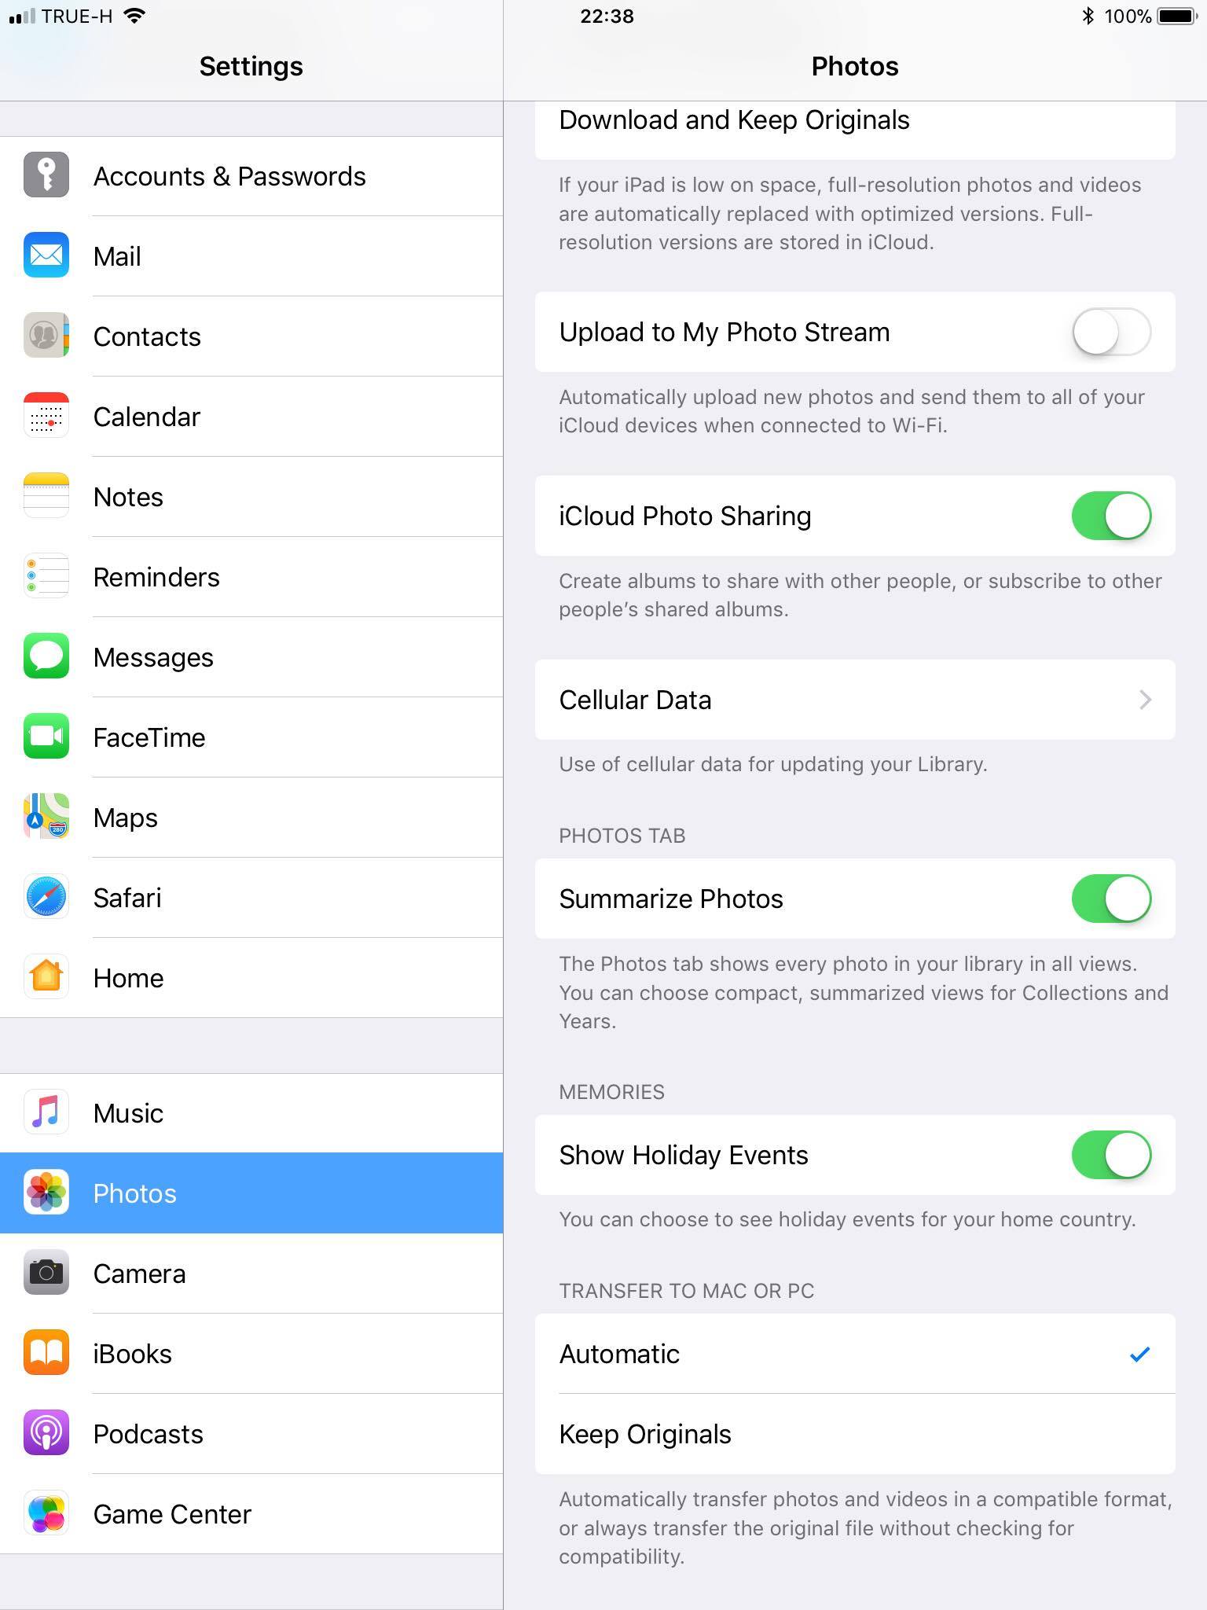
Task: Switch to Messages settings
Action: 251,657
